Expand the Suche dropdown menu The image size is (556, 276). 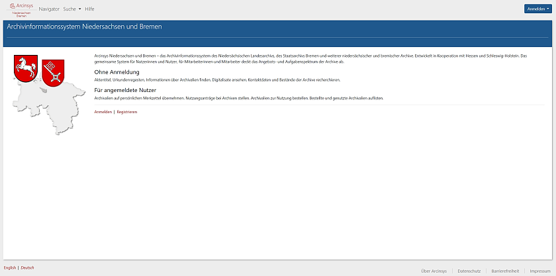pos(72,9)
